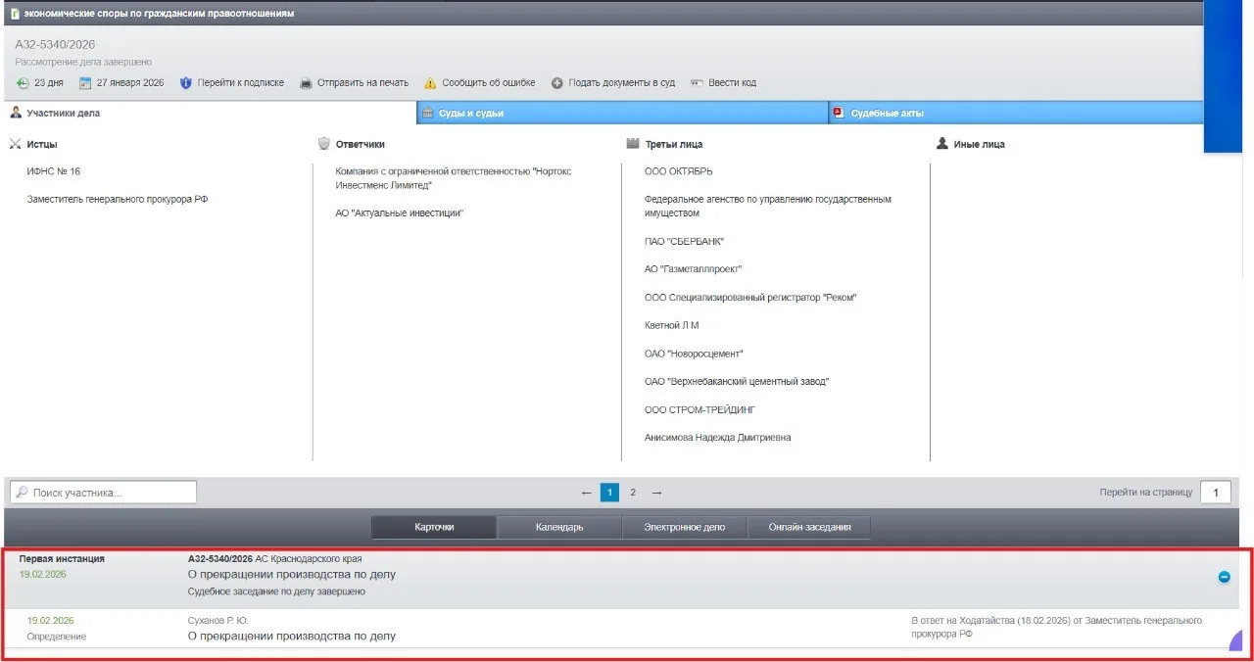This screenshot has height=662, width=1254.
Task: Click the plus icon to submit documents
Action: click(557, 83)
